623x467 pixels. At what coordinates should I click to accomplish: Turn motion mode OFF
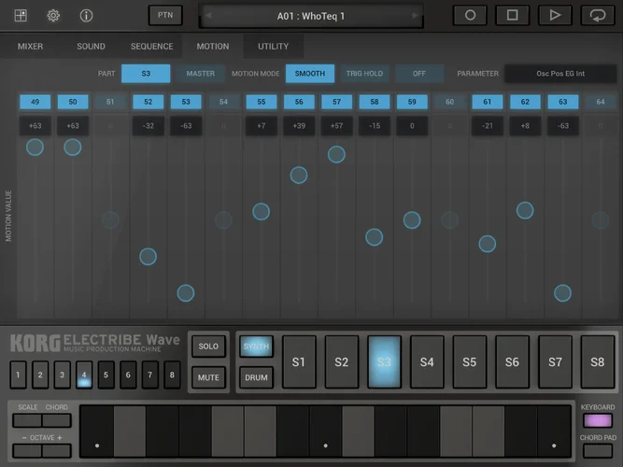click(x=419, y=74)
